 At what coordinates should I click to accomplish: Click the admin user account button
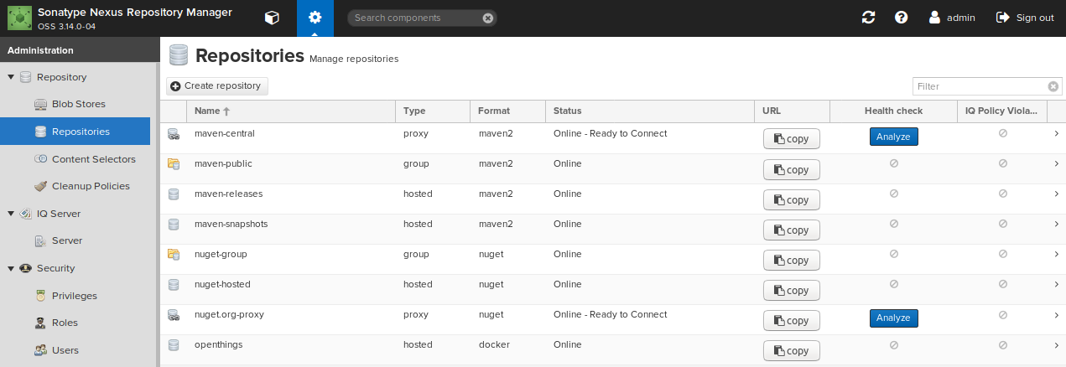[x=952, y=18]
